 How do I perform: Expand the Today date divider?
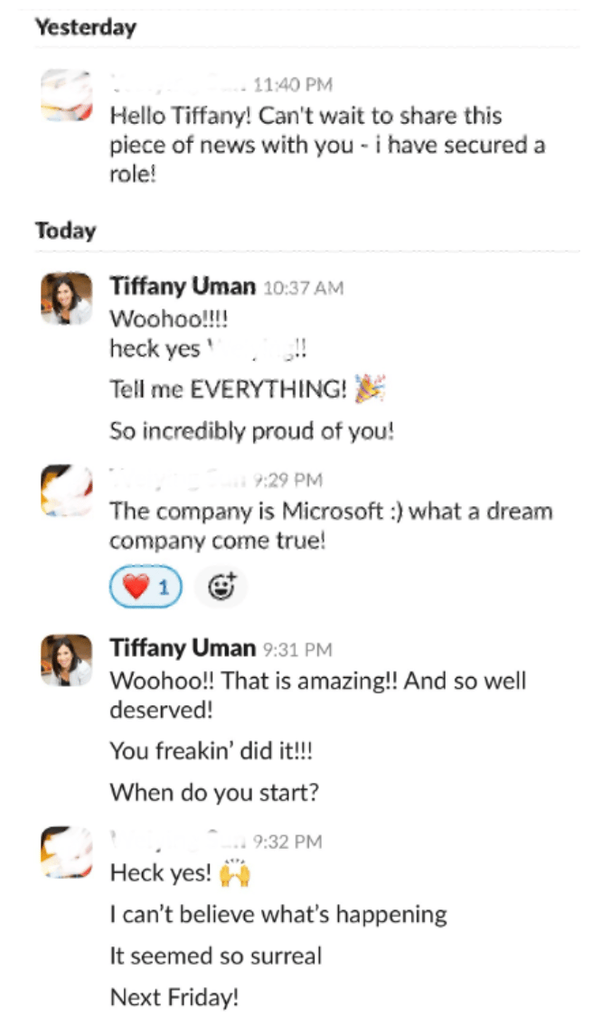point(65,230)
